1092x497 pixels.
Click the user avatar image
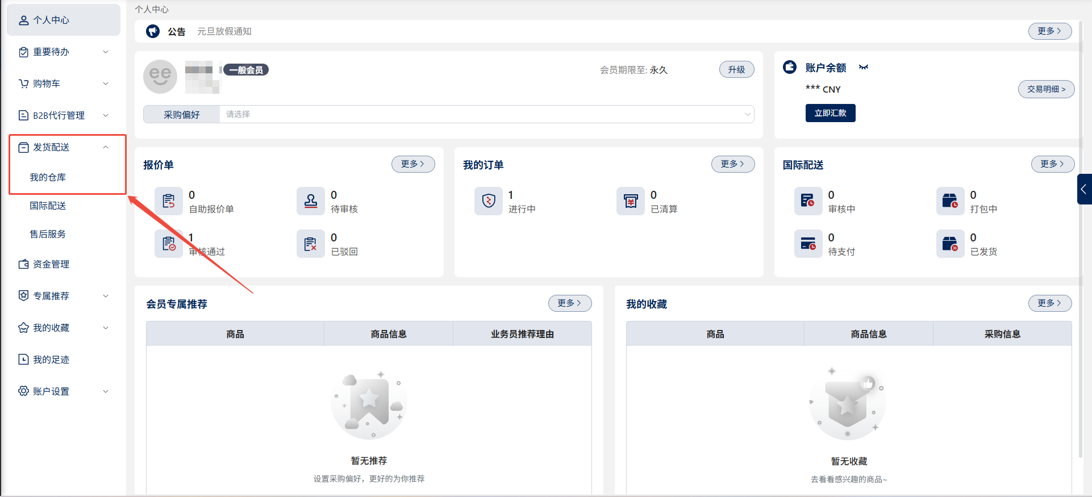pos(160,77)
